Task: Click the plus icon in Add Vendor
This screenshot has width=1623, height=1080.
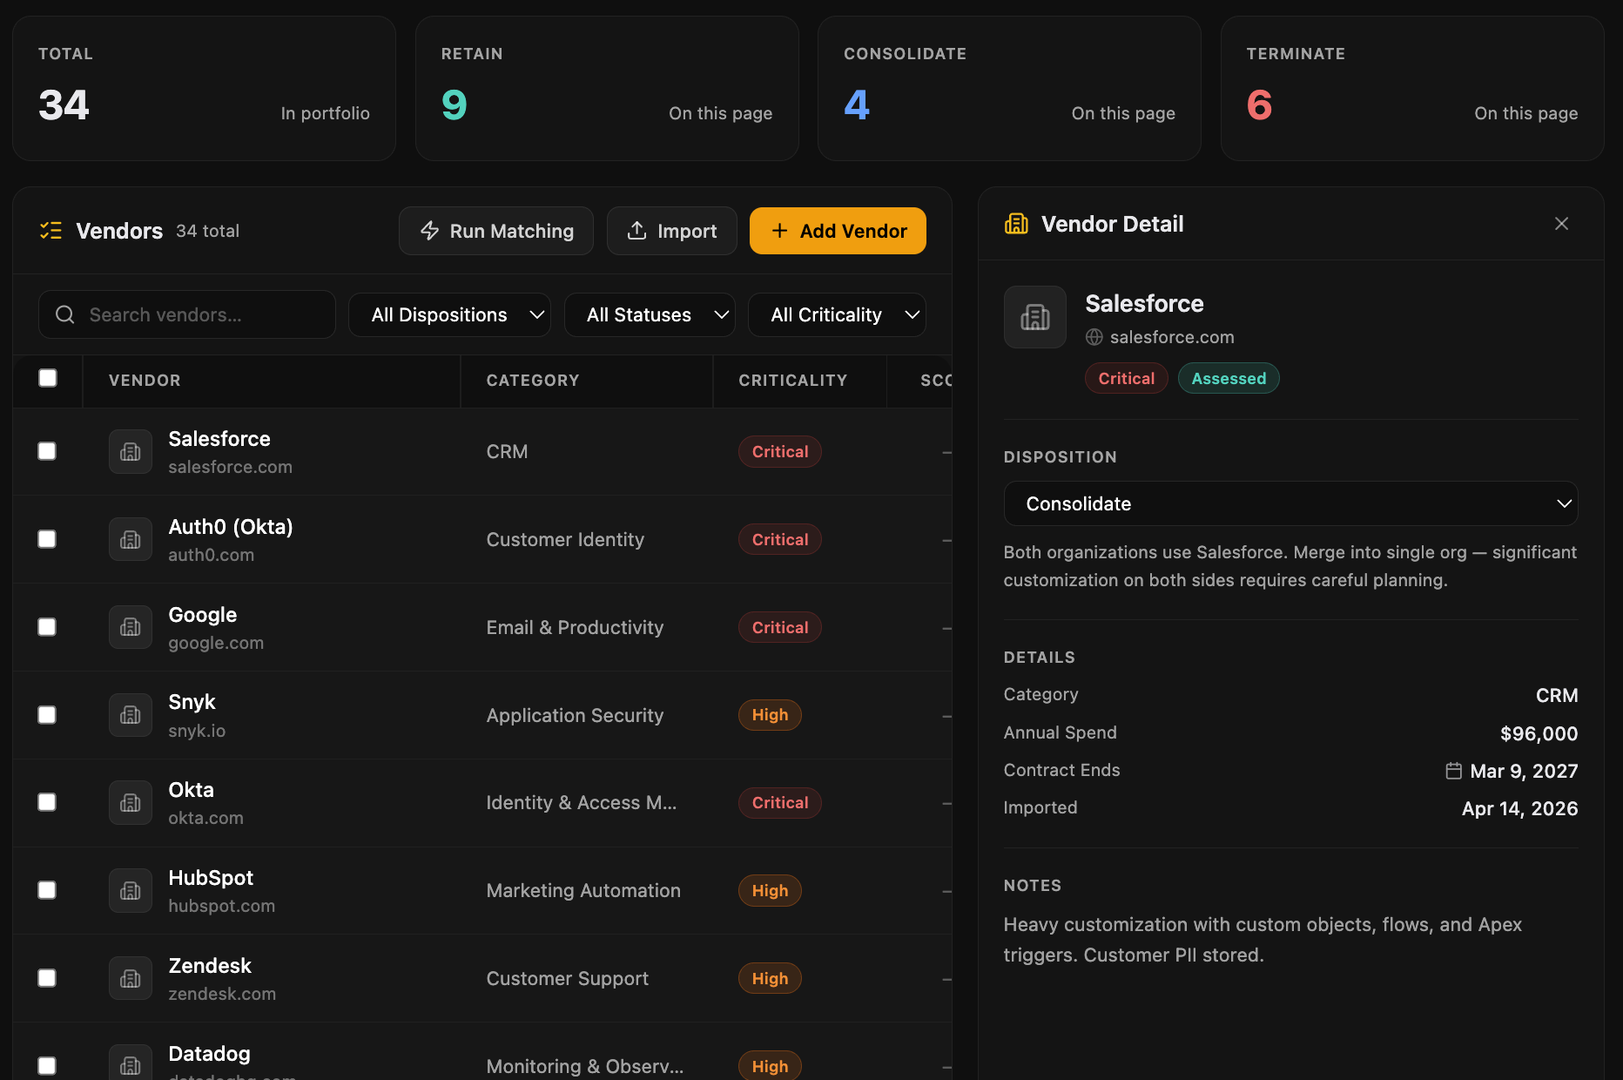Action: pos(780,231)
